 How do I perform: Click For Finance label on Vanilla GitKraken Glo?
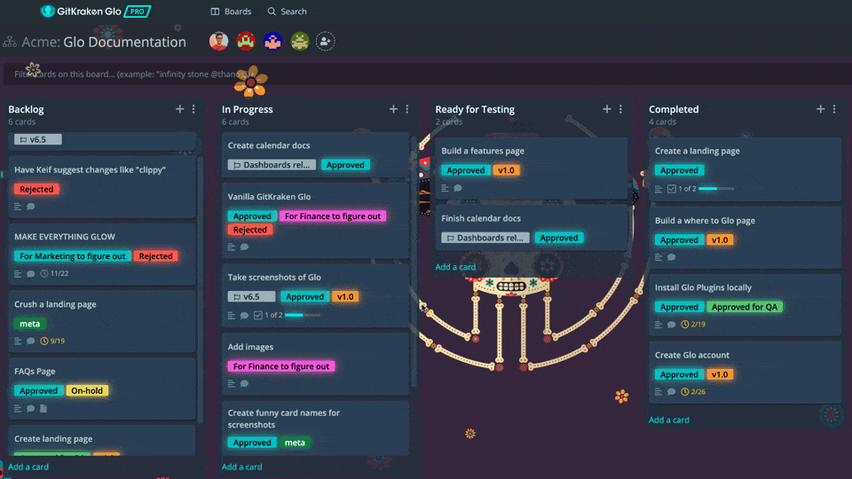[x=333, y=216]
